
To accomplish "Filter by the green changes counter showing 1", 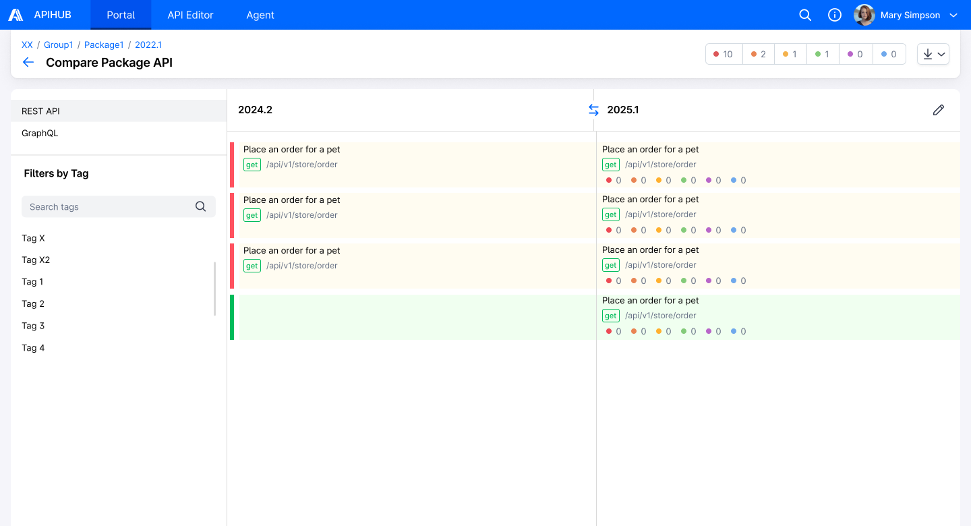I will pos(823,54).
